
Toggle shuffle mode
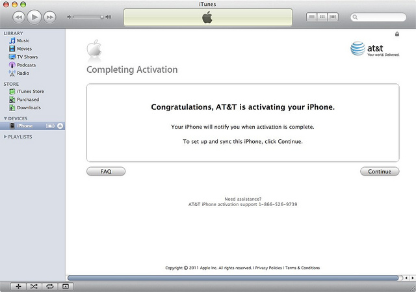point(34,286)
